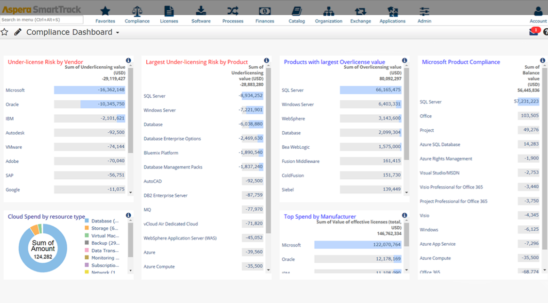Viewport: 548px width, 303px height.
Task: Open the Finances section
Action: tap(264, 10)
